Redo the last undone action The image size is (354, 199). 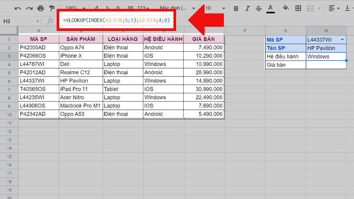[29, 8]
